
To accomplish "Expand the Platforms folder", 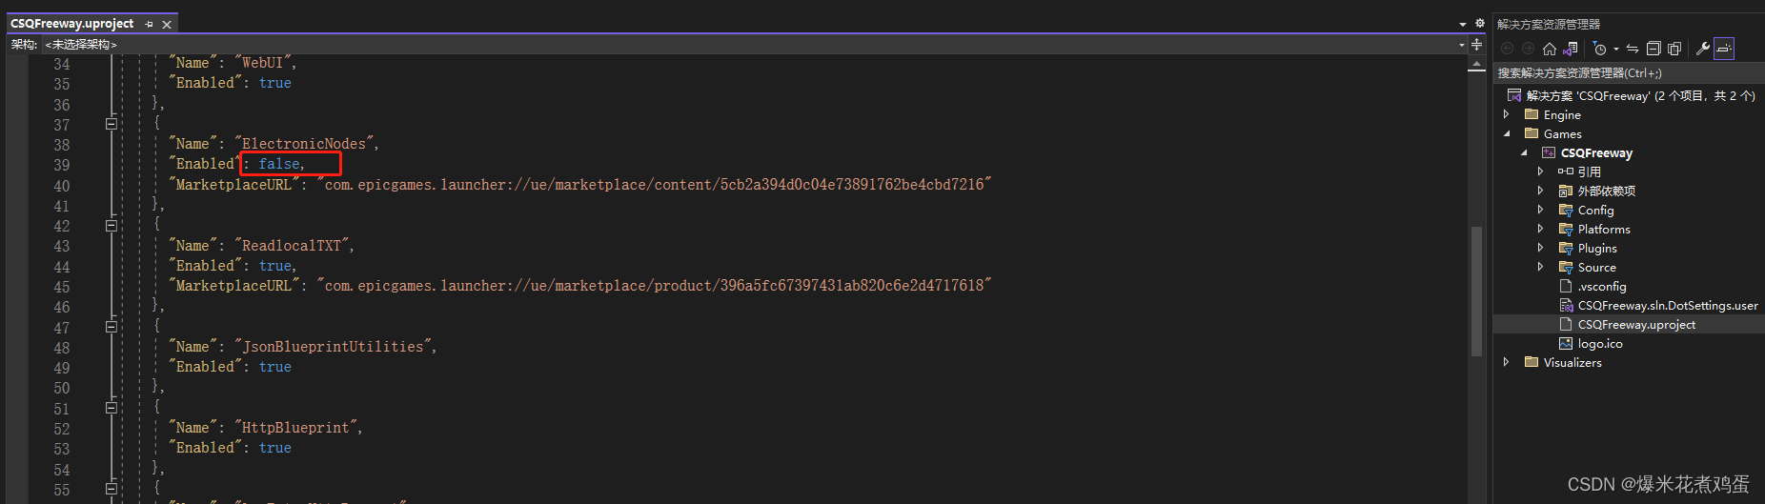I will [x=1541, y=229].
